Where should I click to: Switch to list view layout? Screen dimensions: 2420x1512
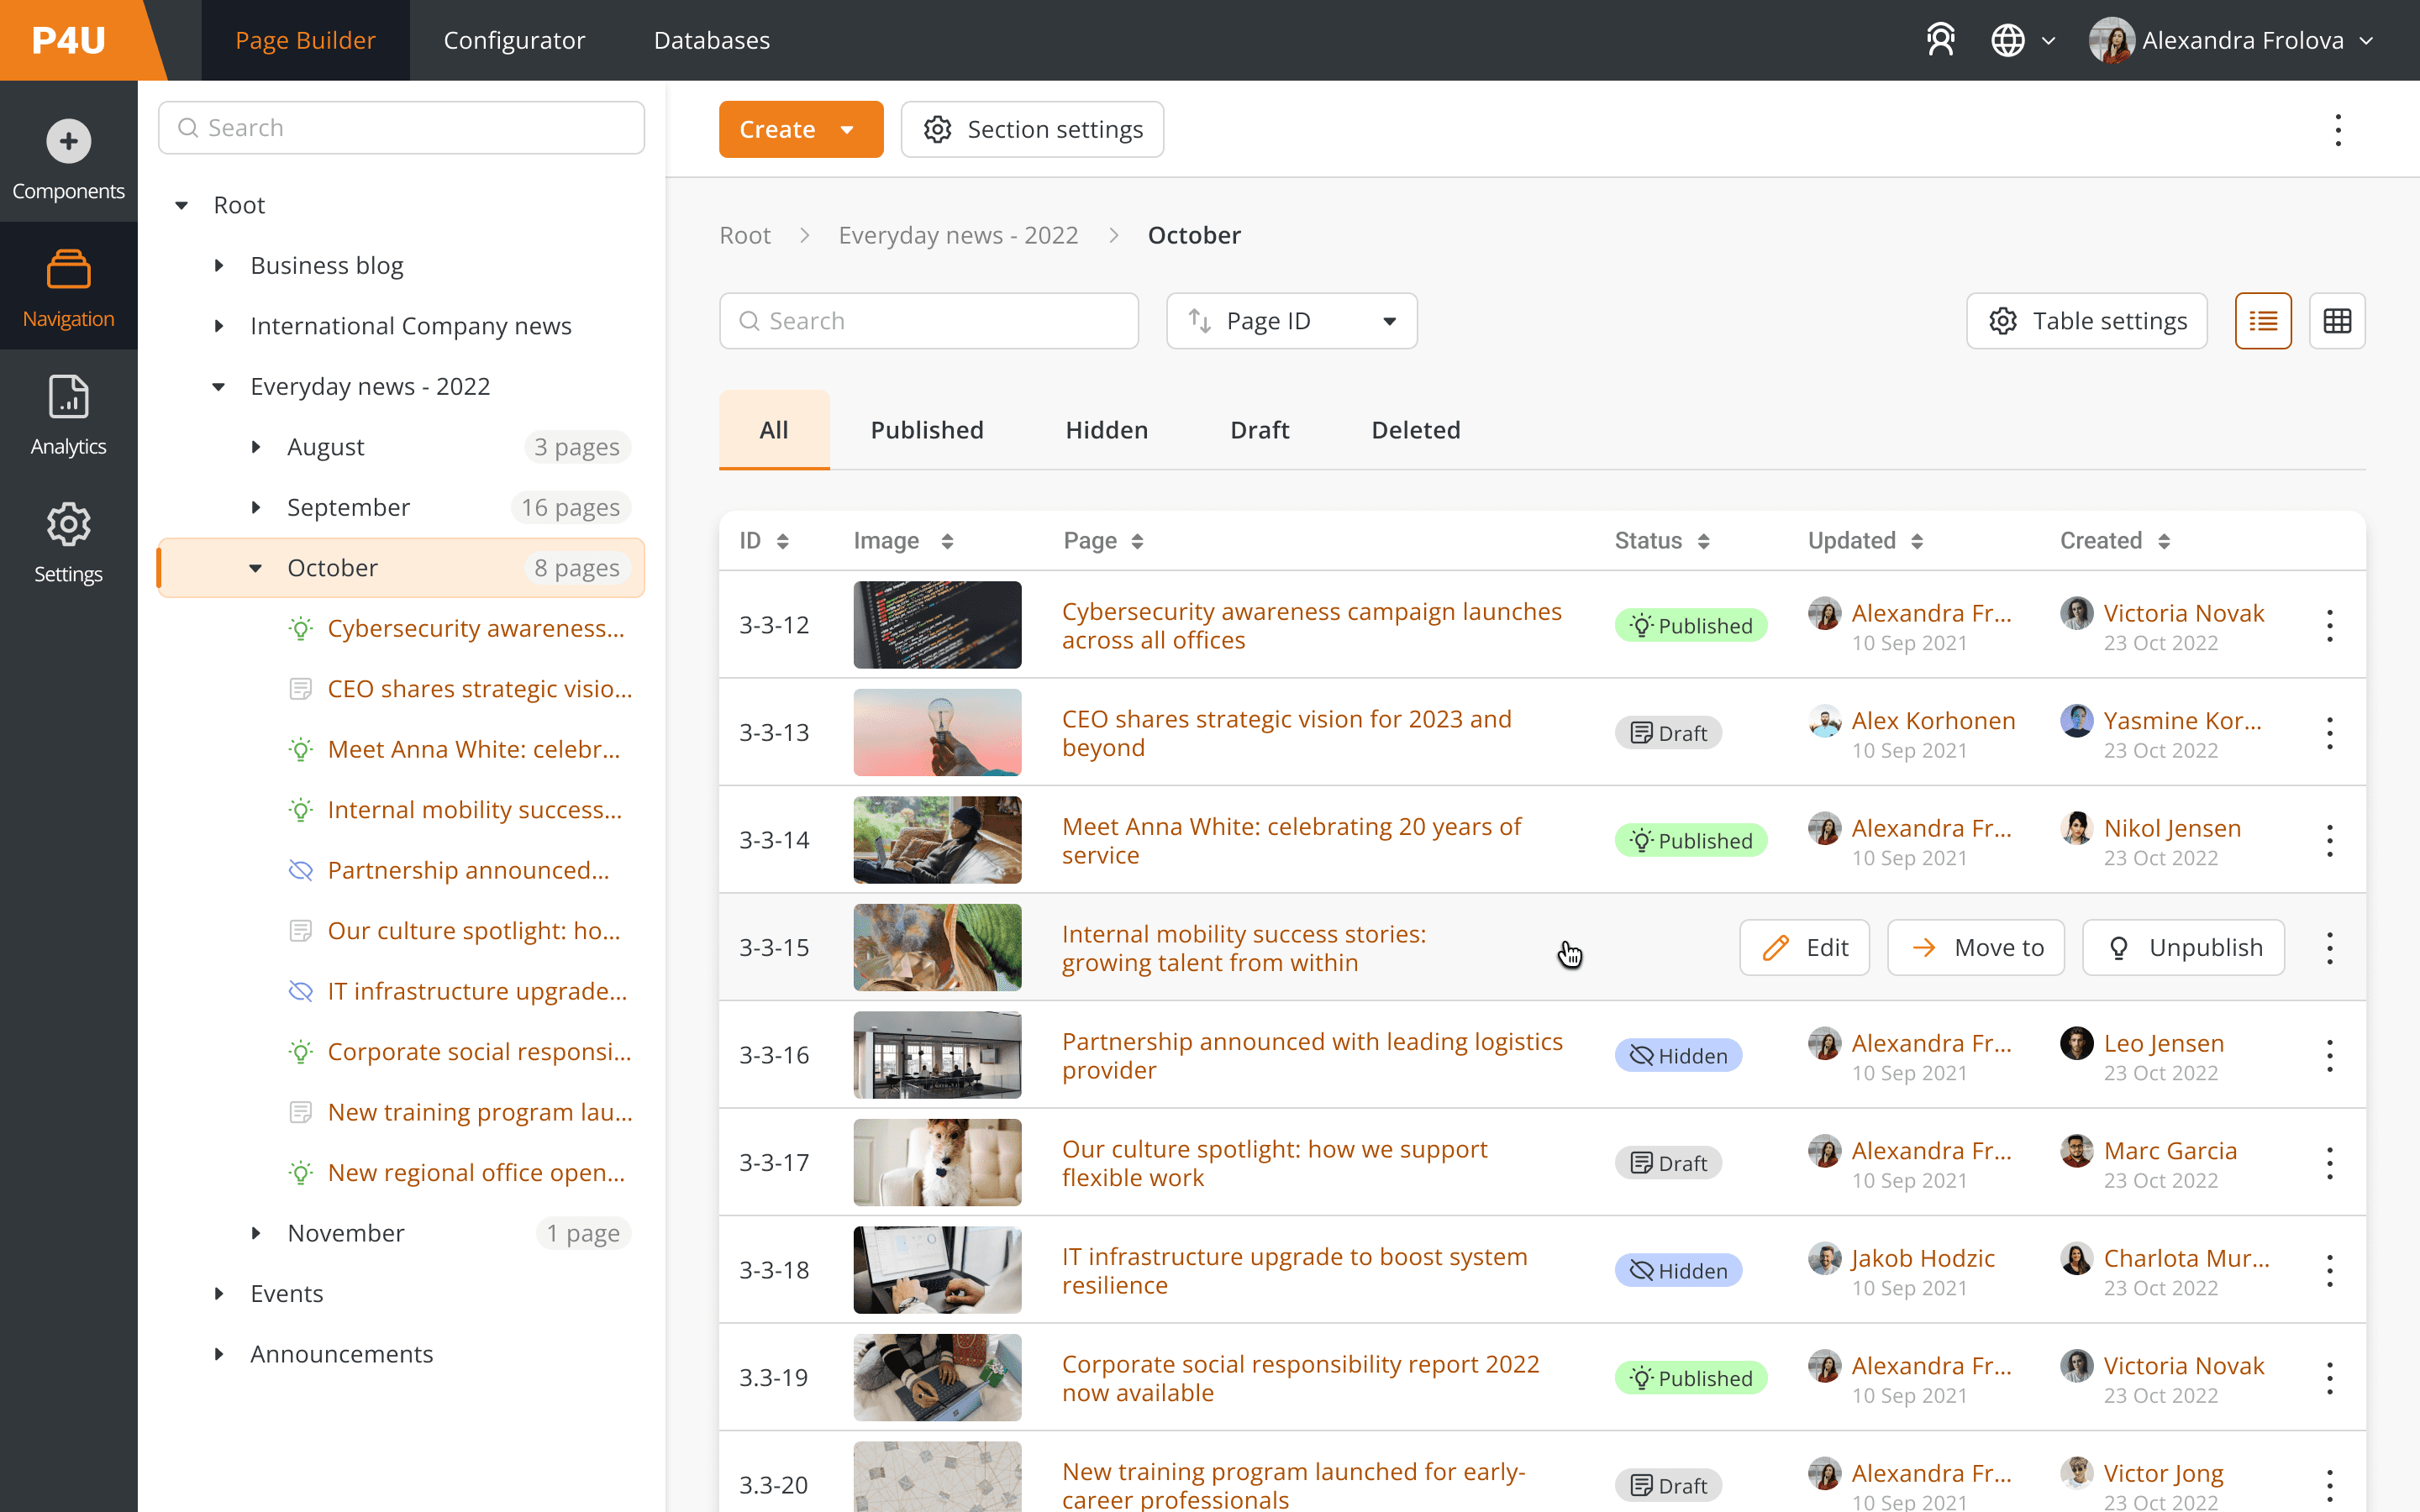(2262, 321)
